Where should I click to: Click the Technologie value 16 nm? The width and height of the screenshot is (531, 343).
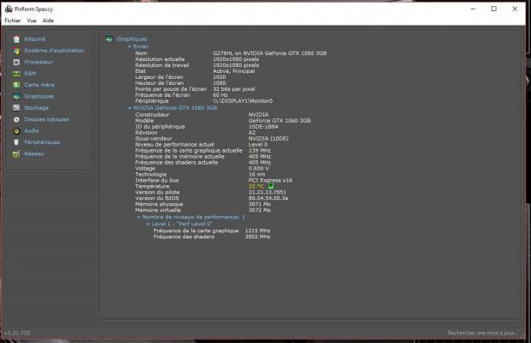click(x=256, y=174)
